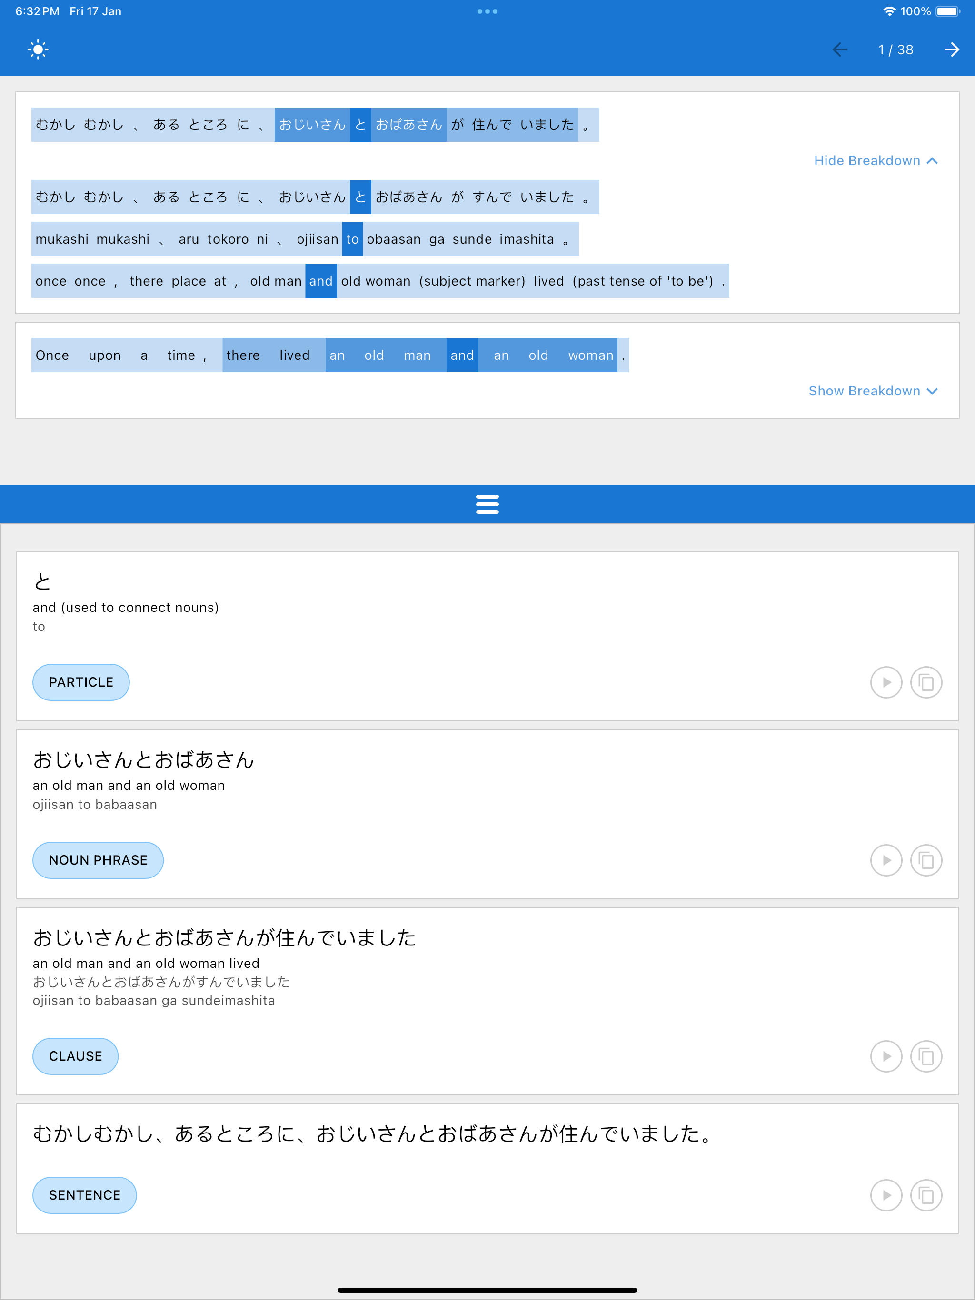Play audio for the clause card
Screen dimensions: 975x1300
coord(885,1056)
